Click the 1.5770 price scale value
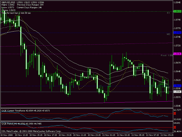This screenshot has width=182, height=137. (x=177, y=28)
